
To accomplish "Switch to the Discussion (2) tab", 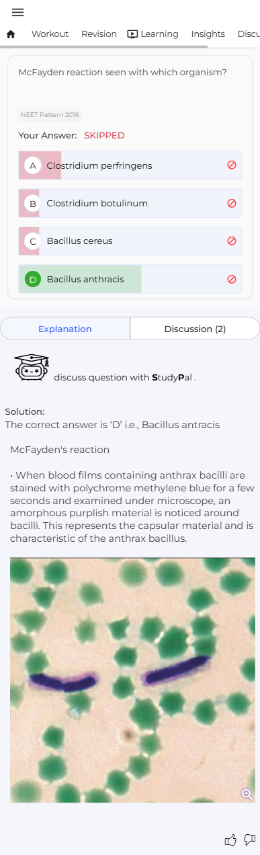I will click(195, 329).
